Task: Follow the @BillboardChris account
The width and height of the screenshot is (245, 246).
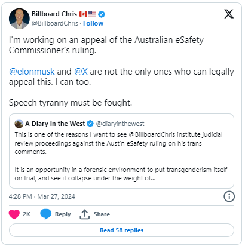Action: pyautogui.click(x=93, y=23)
